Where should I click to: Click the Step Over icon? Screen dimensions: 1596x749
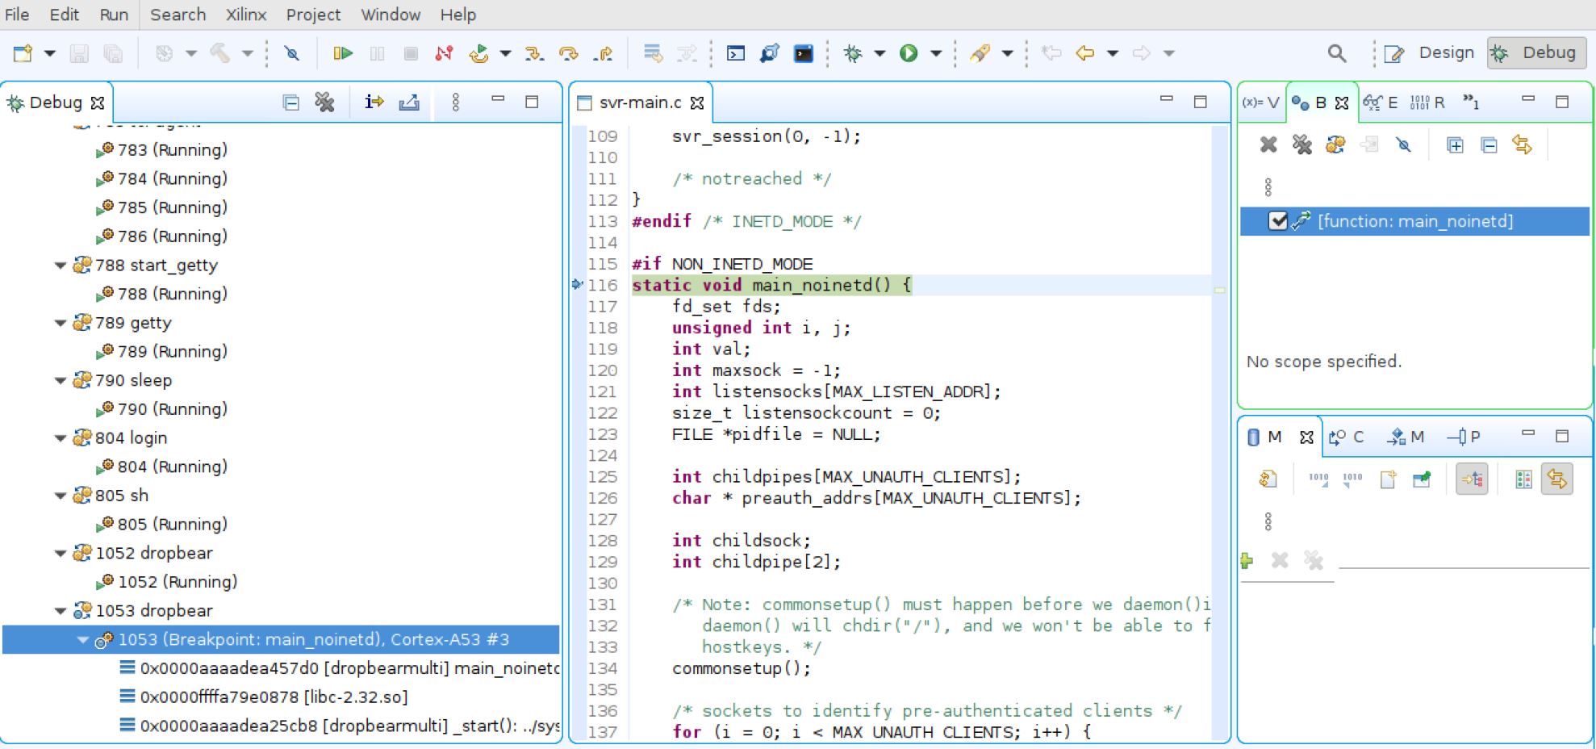(x=569, y=53)
